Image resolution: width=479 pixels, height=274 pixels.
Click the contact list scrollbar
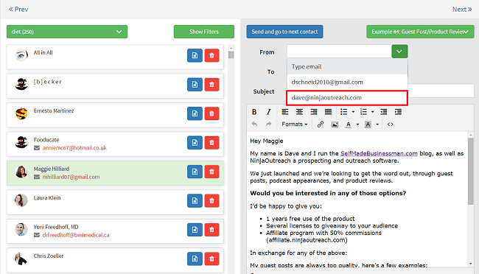(231, 55)
